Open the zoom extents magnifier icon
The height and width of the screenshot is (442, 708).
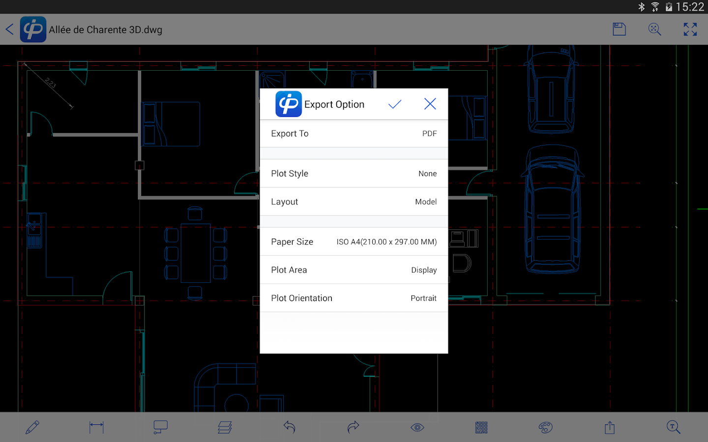(654, 29)
